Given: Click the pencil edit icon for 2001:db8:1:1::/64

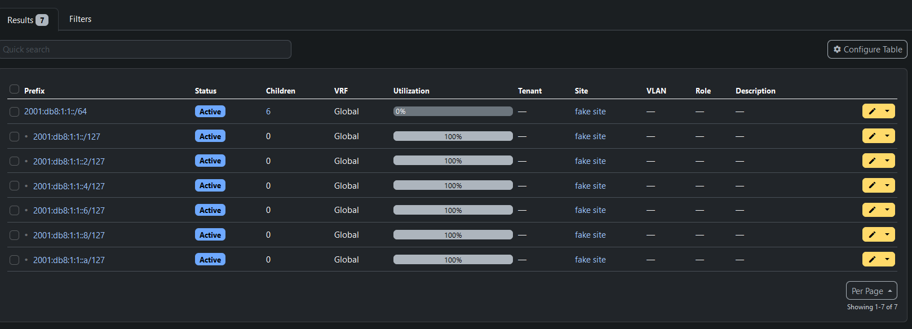Looking at the screenshot, I should point(872,111).
